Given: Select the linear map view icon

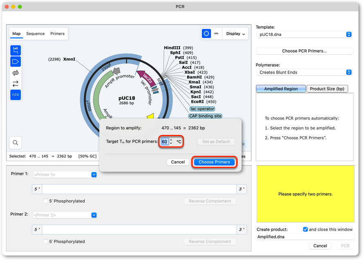Looking at the screenshot, I should 217,34.
